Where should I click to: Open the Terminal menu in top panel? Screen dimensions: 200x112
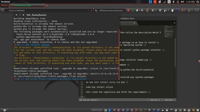tap(5, 2)
